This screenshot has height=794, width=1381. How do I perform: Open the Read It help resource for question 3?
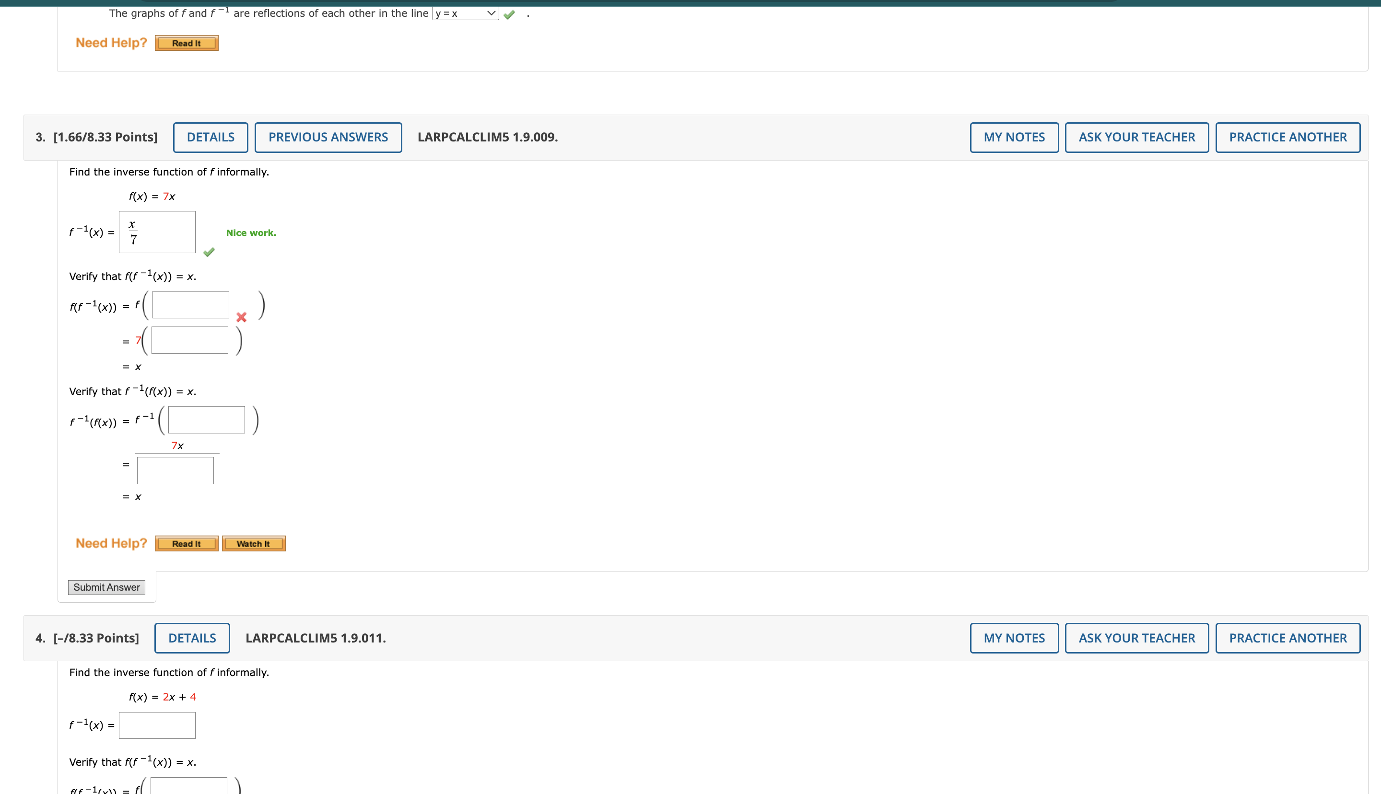click(x=186, y=543)
